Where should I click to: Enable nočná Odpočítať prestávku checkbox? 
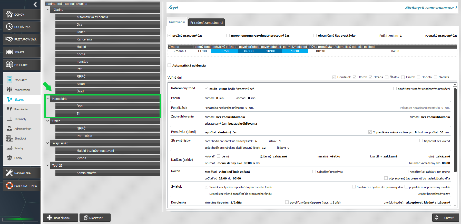(314, 172)
